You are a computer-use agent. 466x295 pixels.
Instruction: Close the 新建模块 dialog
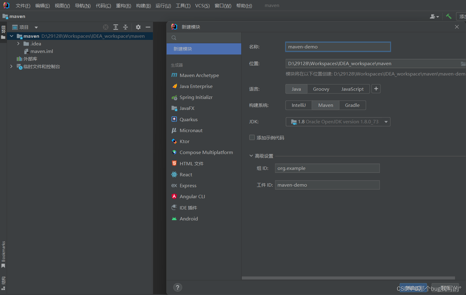coord(457,27)
